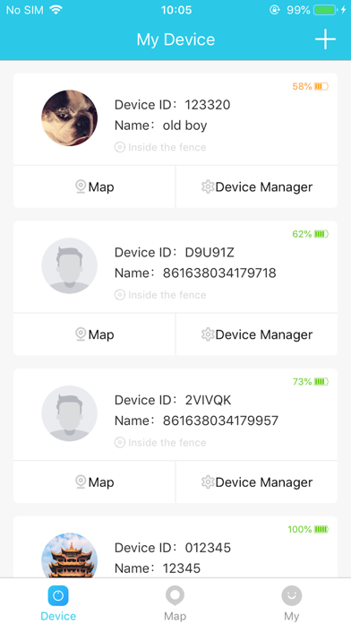Viewport: 351px width, 624px height.
Task: Switch to the My profile tab
Action: [291, 602]
